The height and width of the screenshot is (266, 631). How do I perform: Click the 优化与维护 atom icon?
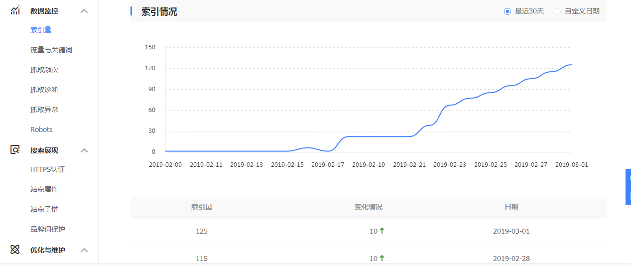15,250
